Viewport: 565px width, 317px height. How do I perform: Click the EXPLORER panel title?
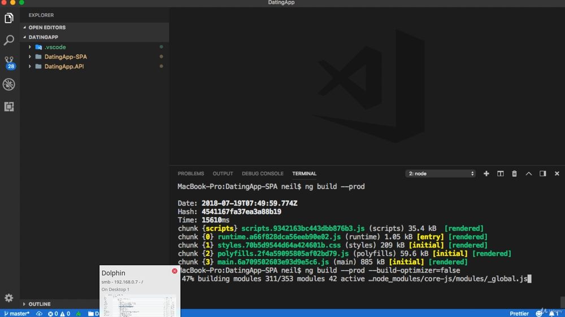coord(41,15)
